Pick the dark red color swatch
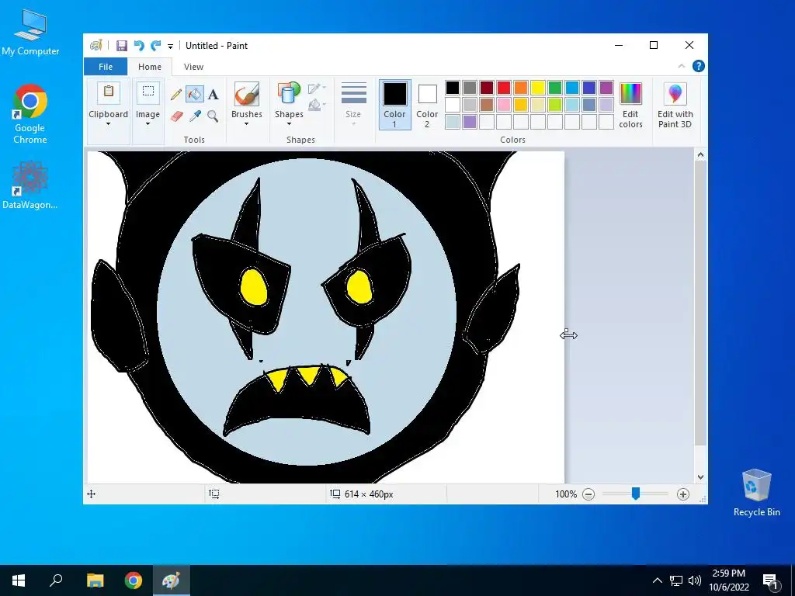Viewport: 795px width, 596px height. 487,88
